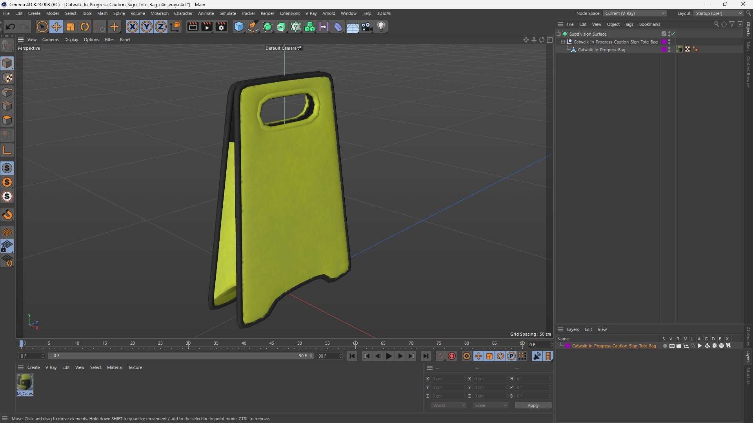The height and width of the screenshot is (423, 753).
Task: Enable the Subdivision Surface checkmark
Action: click(x=673, y=34)
